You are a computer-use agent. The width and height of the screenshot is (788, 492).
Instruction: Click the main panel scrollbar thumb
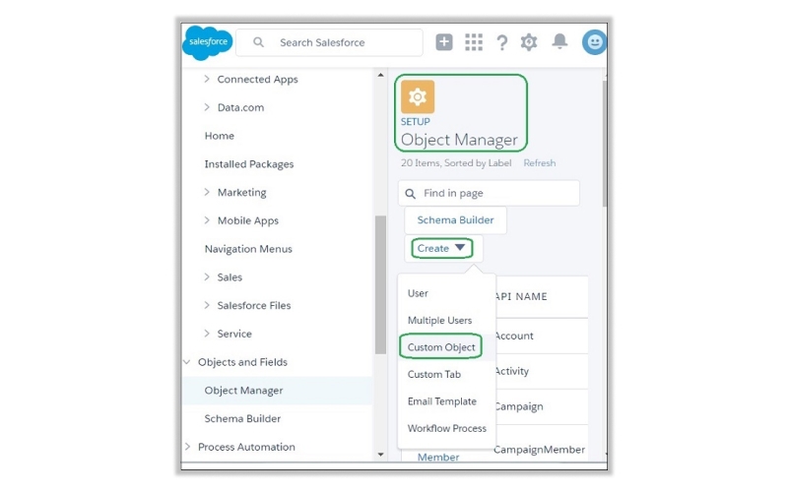point(605,143)
